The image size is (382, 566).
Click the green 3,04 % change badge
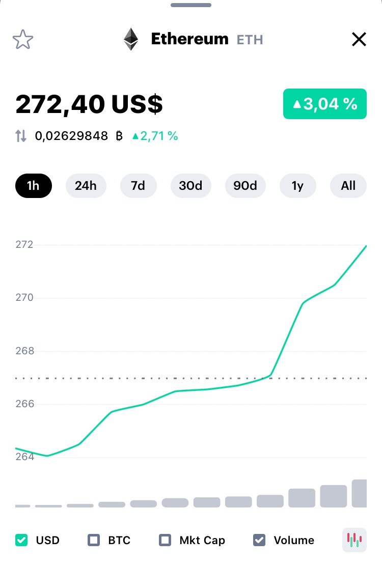pyautogui.click(x=324, y=104)
